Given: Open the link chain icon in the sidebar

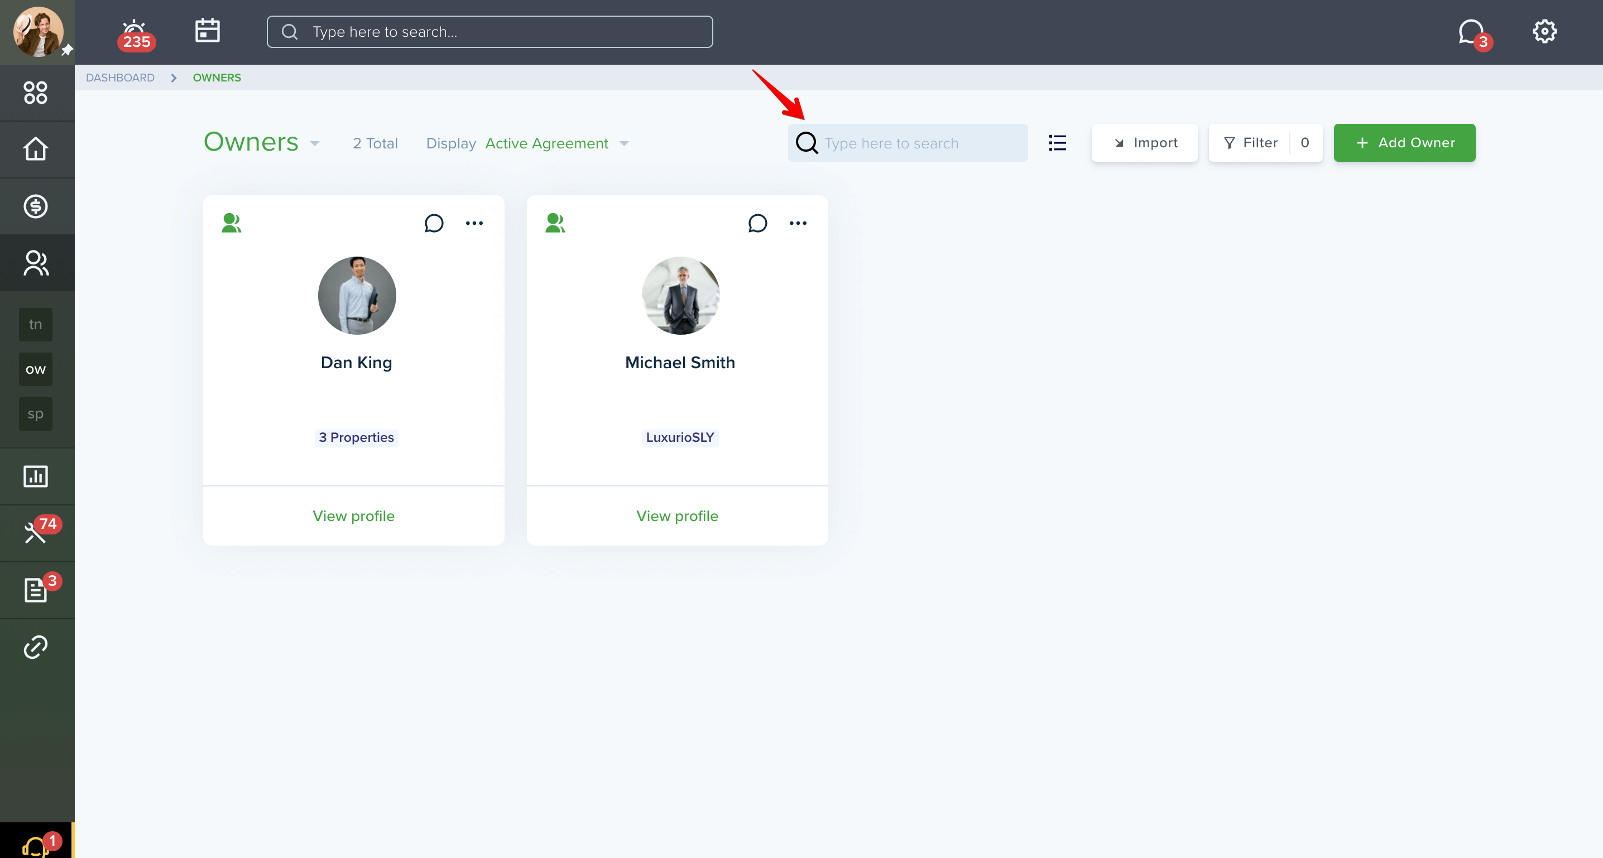Looking at the screenshot, I should (36, 647).
